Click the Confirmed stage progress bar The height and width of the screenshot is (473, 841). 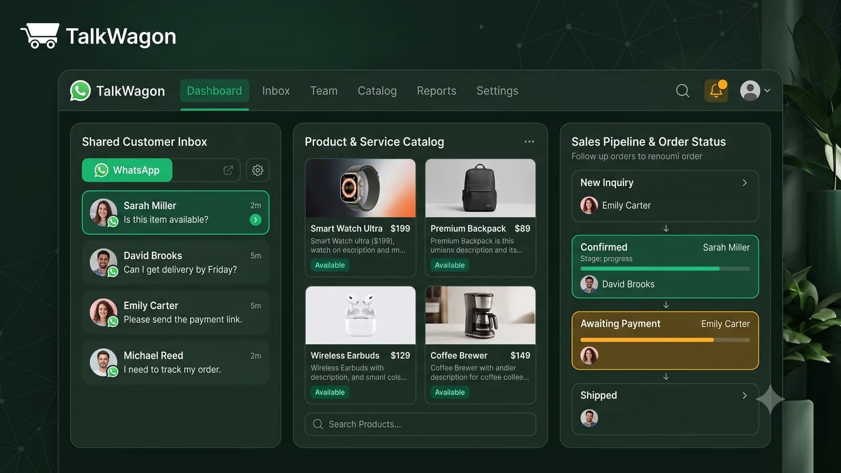[x=665, y=269]
